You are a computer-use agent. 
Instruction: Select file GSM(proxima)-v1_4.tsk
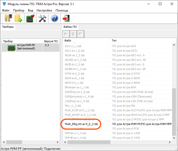click(79, 97)
